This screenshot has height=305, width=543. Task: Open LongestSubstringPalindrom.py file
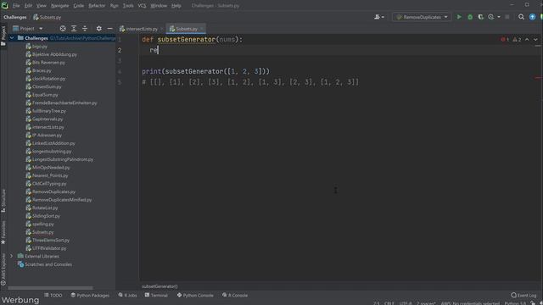(x=63, y=159)
